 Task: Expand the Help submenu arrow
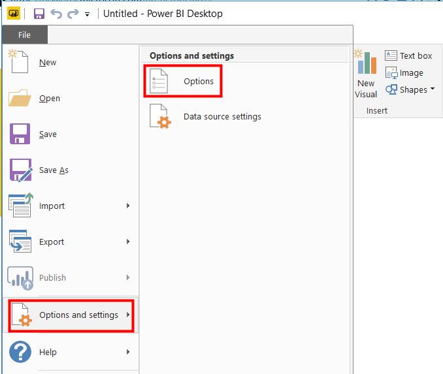click(x=128, y=352)
